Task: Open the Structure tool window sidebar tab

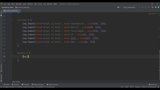Action: click(x=1, y=68)
